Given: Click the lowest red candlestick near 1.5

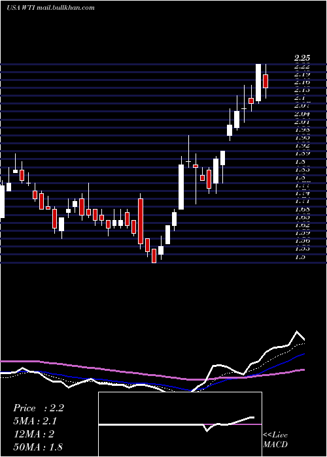Looking at the screenshot, I should coord(154,256).
